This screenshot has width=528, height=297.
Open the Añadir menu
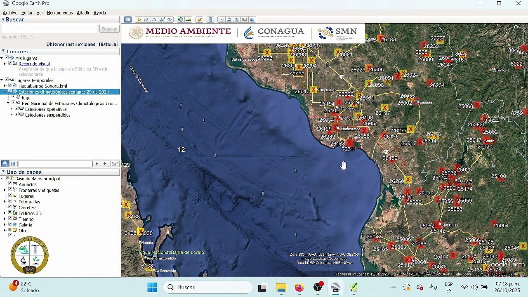(x=83, y=13)
